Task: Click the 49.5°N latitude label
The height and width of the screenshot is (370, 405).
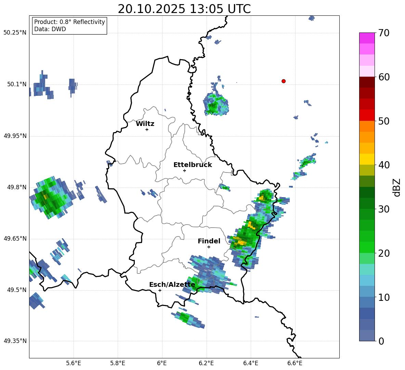Action: click(x=17, y=290)
